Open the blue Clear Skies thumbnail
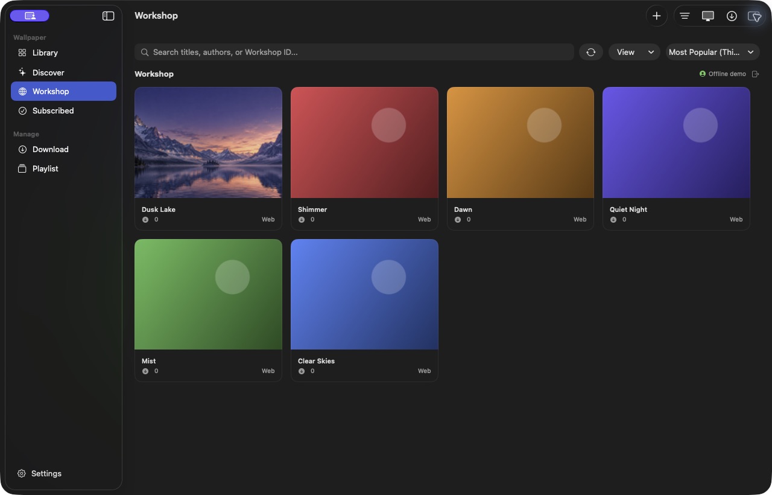The image size is (772, 495). (364, 294)
